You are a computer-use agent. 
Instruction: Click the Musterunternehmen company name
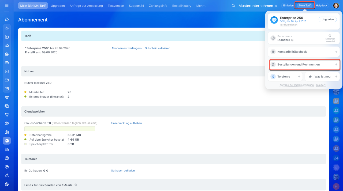(x=256, y=6)
